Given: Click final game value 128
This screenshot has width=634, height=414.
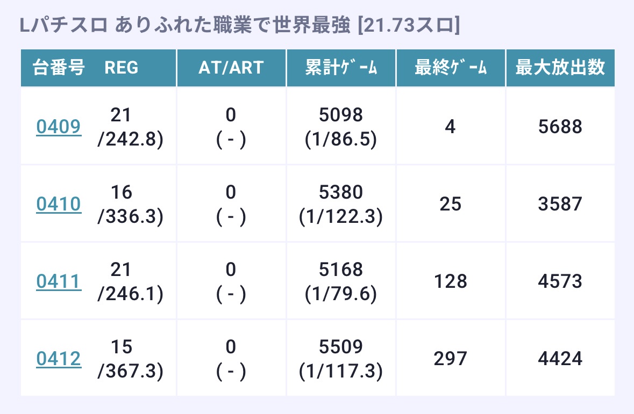Looking at the screenshot, I should point(451,281).
